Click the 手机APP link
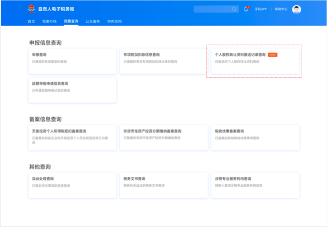Viewport: 327px width, 227px height. pyautogui.click(x=261, y=9)
